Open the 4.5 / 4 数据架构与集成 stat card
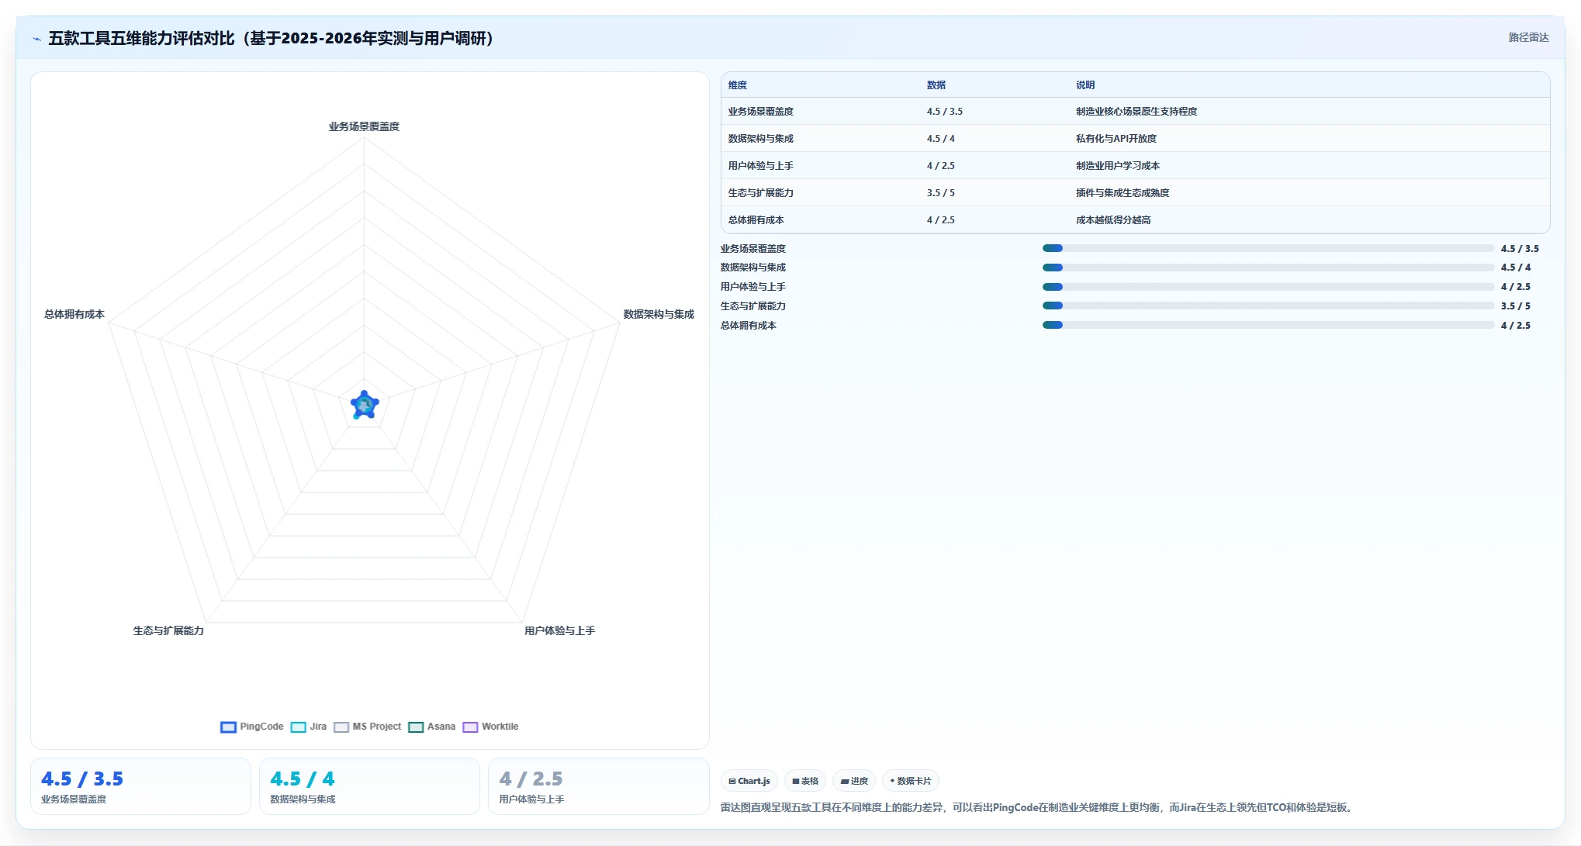This screenshot has width=1581, height=846. (369, 786)
